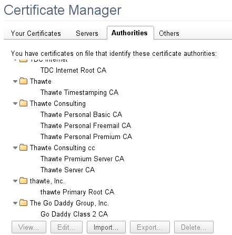Go to the Others tab
This screenshot has width=232, height=235.
point(169,33)
